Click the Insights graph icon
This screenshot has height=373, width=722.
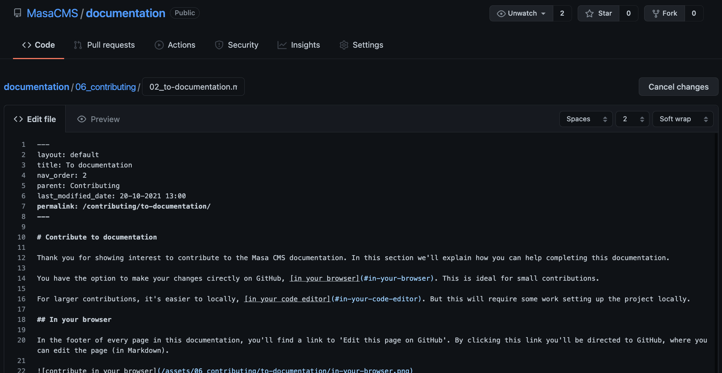(282, 45)
